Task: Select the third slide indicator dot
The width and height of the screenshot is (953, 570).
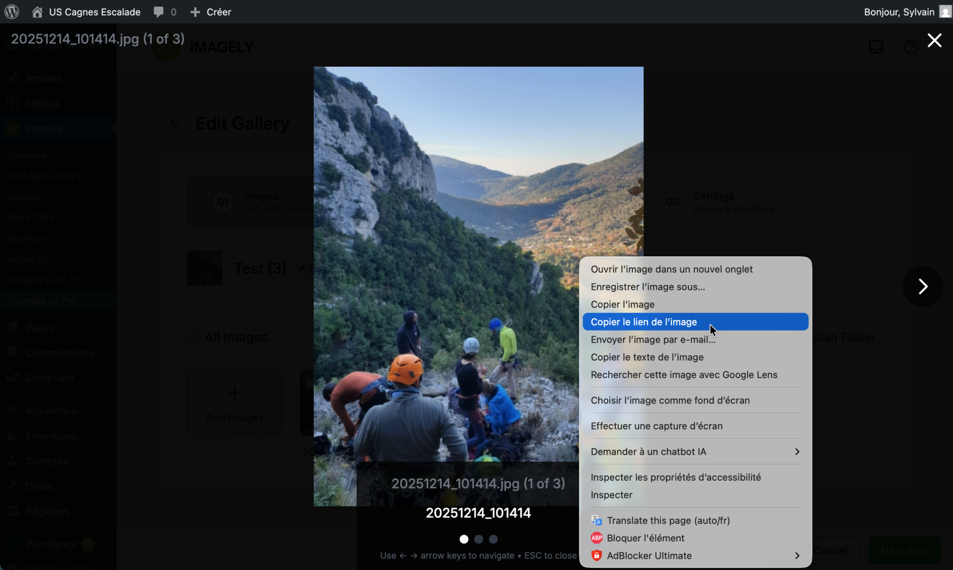Action: tap(493, 539)
